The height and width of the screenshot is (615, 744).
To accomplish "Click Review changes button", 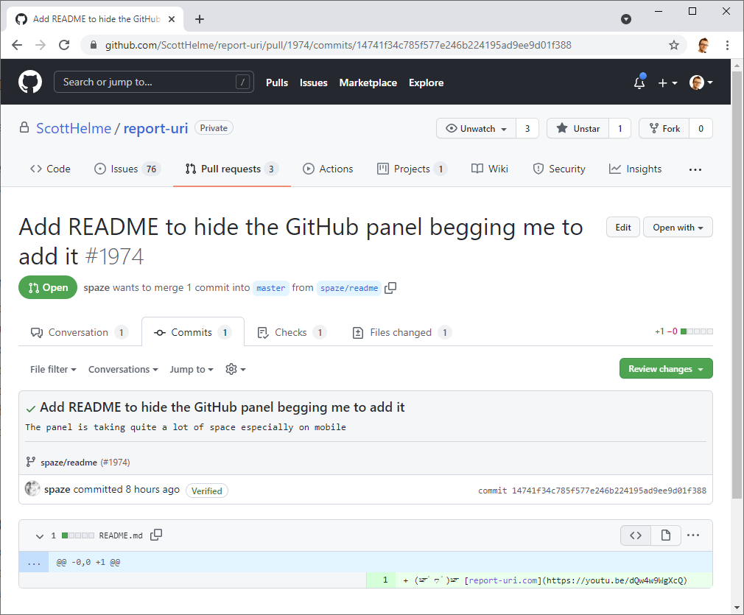I will 666,369.
